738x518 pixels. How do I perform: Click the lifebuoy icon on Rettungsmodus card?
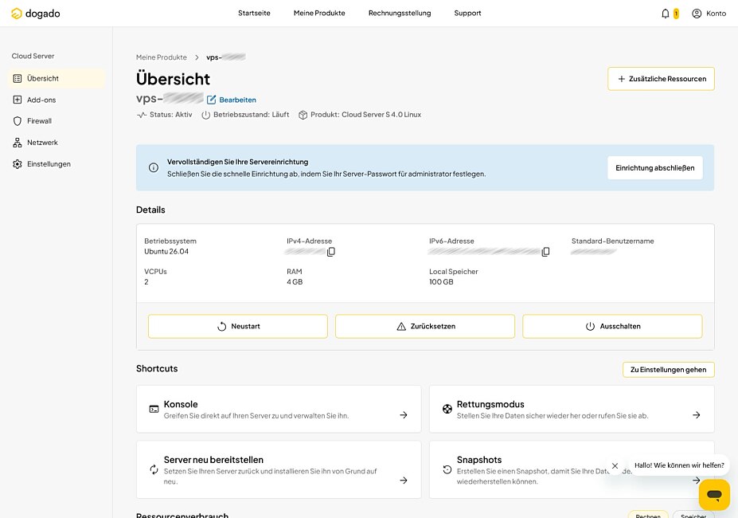(x=447, y=409)
